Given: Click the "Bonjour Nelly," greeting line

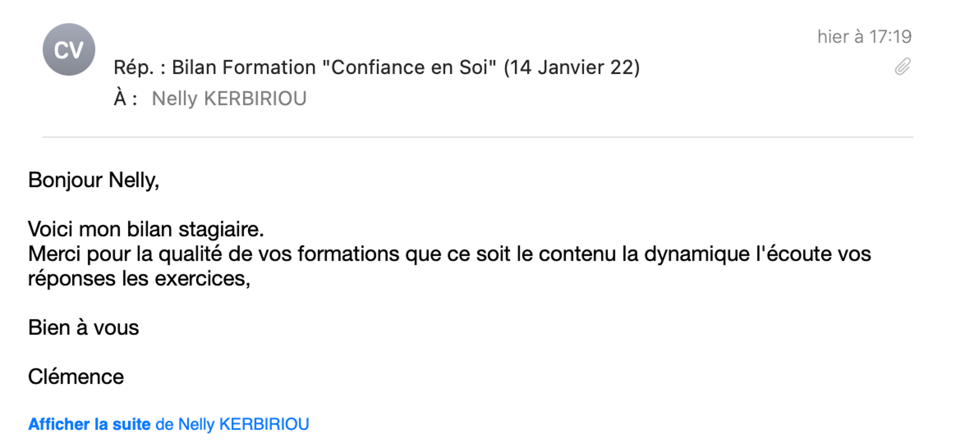Looking at the screenshot, I should 94,180.
